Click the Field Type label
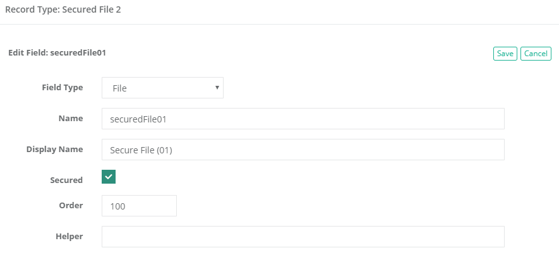This screenshot has height=260, width=559. (x=62, y=88)
